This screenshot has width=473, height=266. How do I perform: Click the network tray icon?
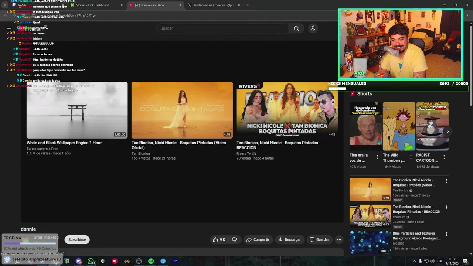[426, 261]
